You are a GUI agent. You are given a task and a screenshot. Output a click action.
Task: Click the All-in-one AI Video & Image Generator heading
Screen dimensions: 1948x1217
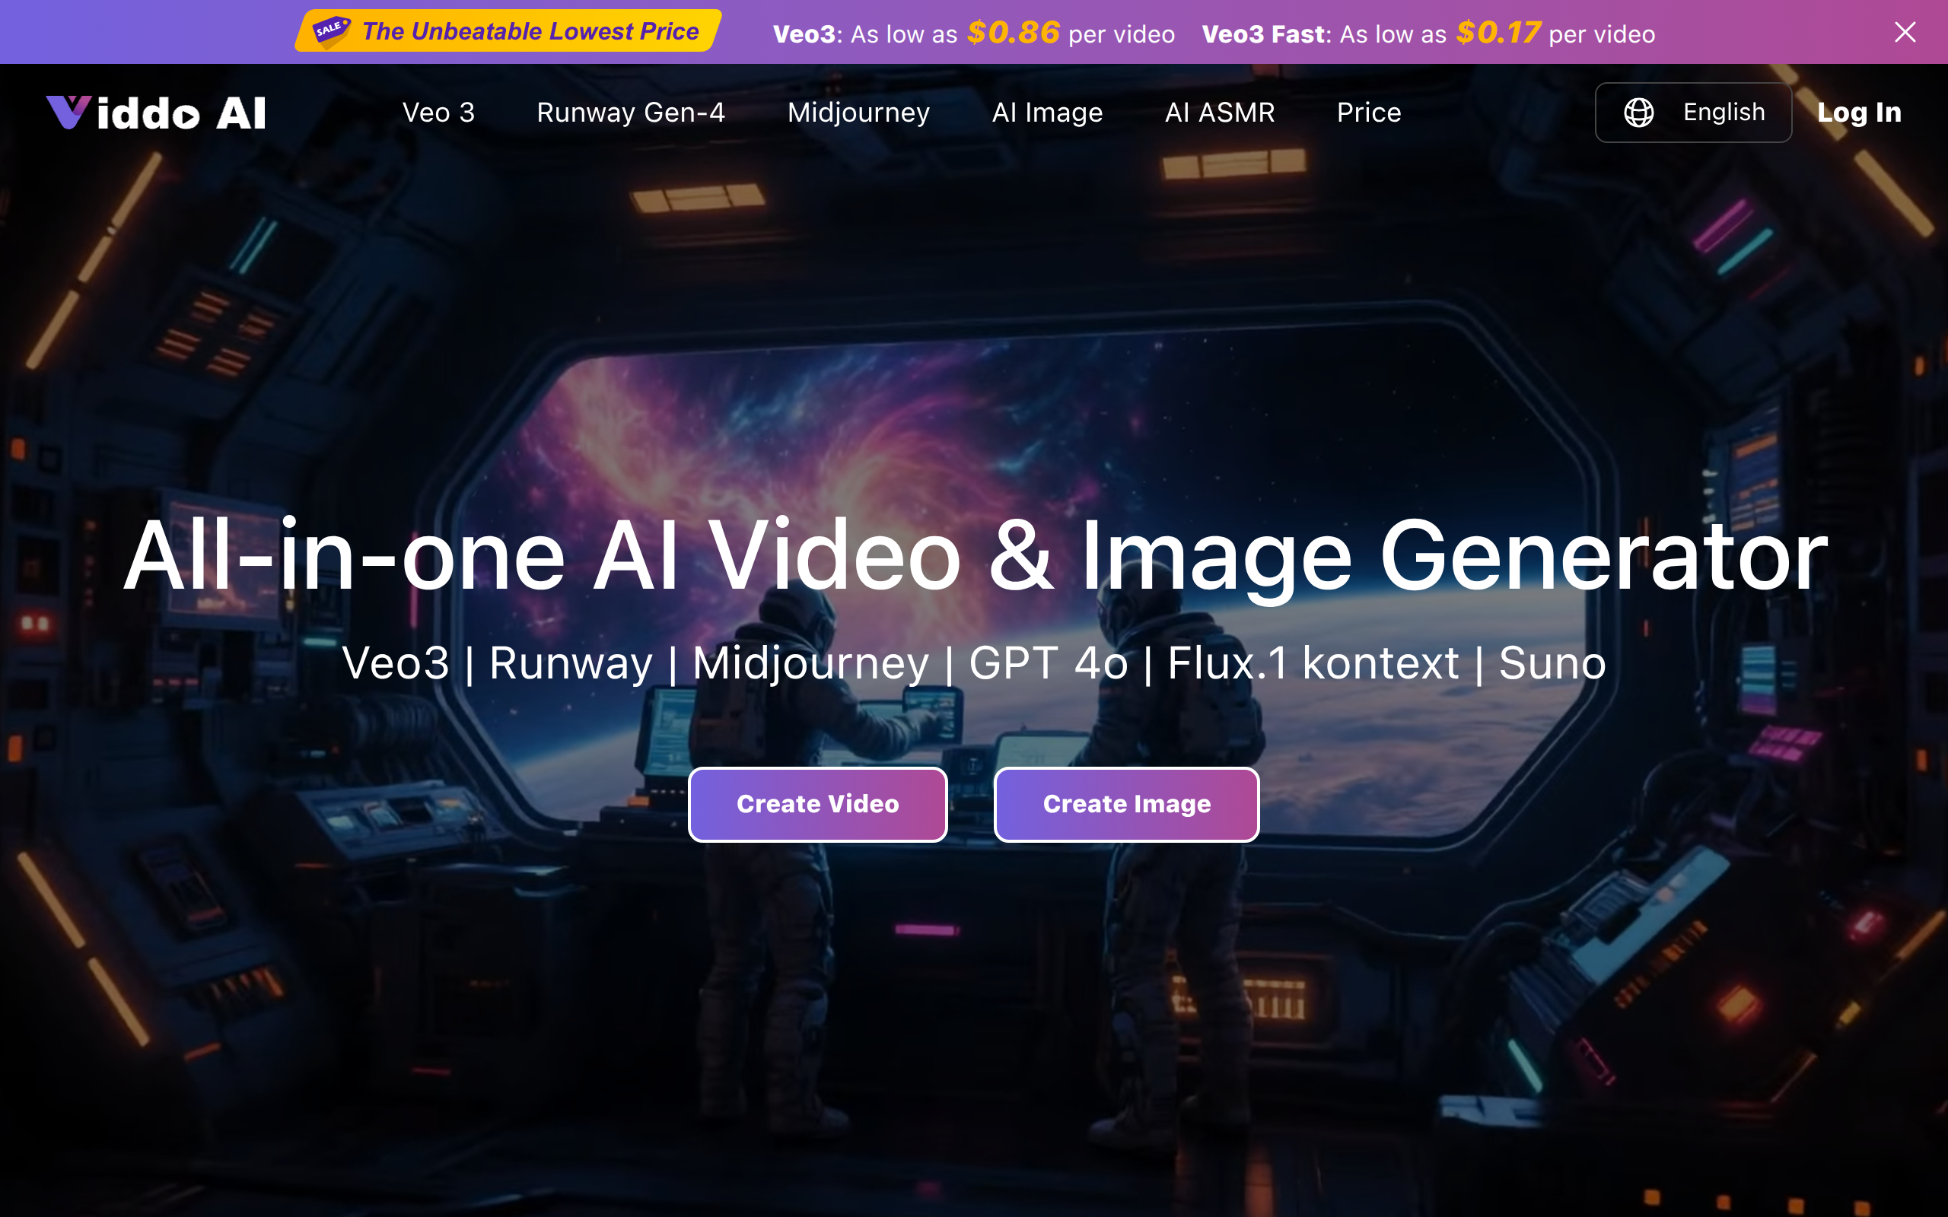[975, 557]
